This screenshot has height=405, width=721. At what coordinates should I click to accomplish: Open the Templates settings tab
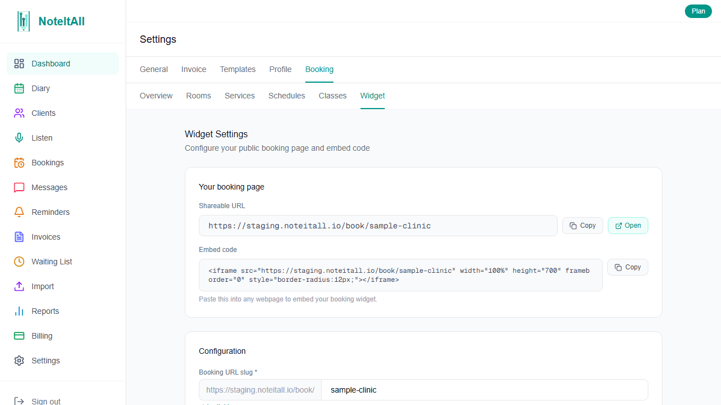click(238, 69)
